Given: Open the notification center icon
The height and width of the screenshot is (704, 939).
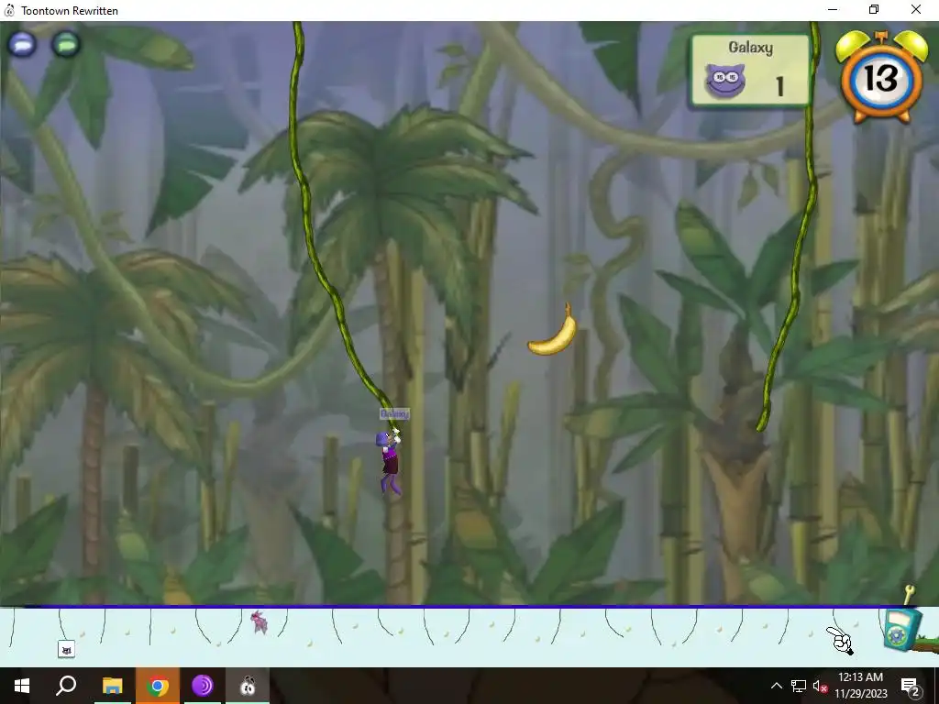Looking at the screenshot, I should coord(911,686).
